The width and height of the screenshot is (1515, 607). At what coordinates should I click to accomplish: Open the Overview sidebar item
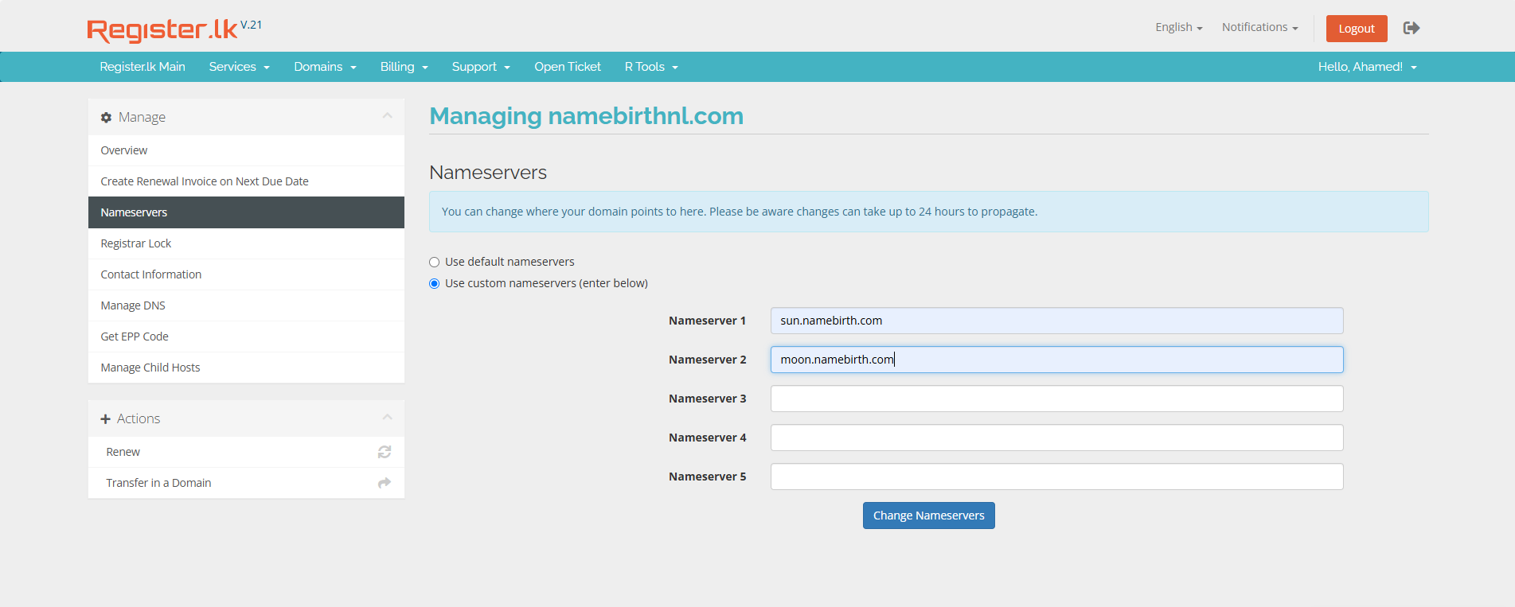[x=246, y=150]
